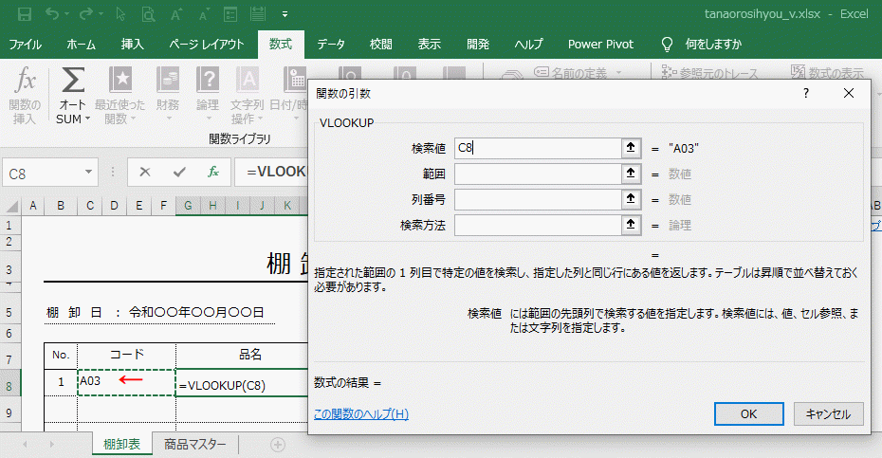Click the キャンセル button
This screenshot has height=458, width=882.
point(828,414)
